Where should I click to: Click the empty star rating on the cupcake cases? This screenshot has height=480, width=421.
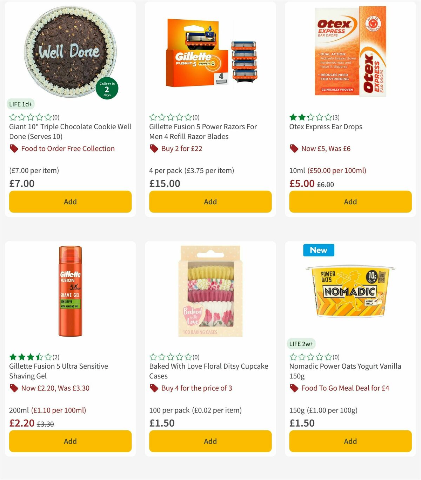click(x=170, y=357)
